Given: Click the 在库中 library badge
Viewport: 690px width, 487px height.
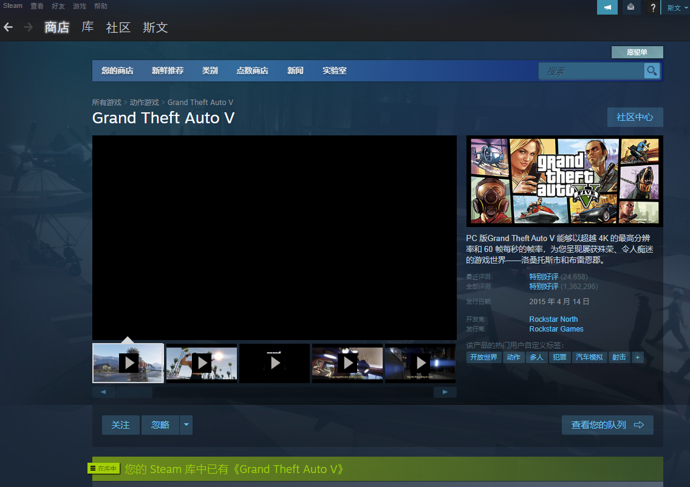Looking at the screenshot, I should (104, 469).
